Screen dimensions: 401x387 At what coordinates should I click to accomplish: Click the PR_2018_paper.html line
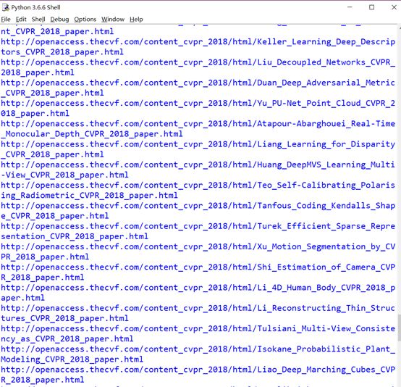coord(45,257)
